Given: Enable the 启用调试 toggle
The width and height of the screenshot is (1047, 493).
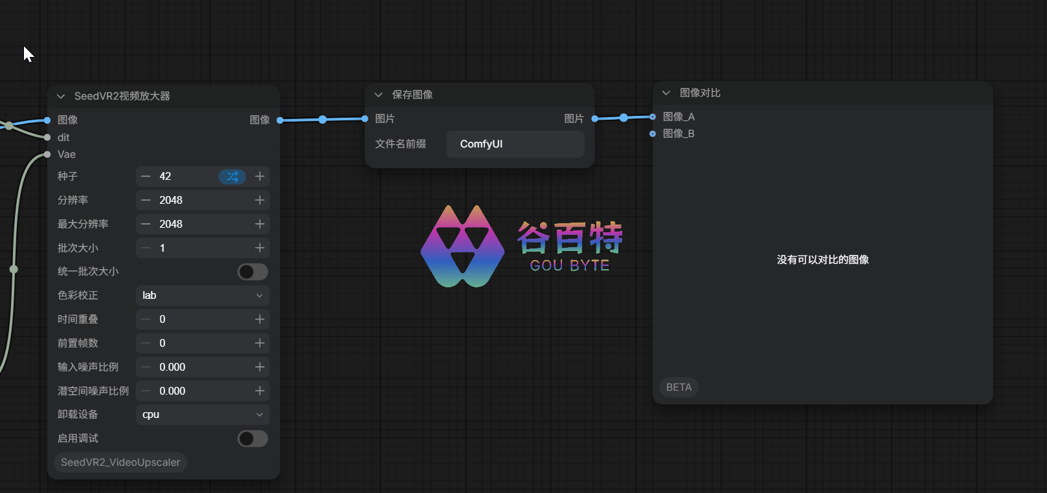Looking at the screenshot, I should [253, 439].
